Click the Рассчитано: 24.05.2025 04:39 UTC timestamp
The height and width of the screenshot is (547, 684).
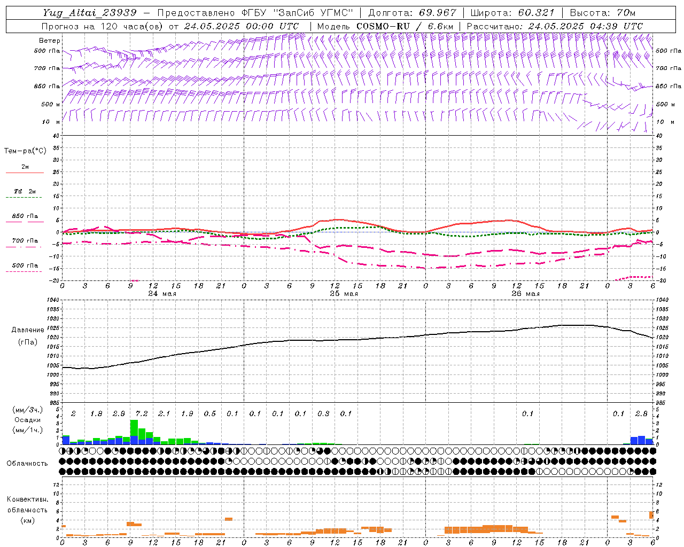(x=555, y=26)
